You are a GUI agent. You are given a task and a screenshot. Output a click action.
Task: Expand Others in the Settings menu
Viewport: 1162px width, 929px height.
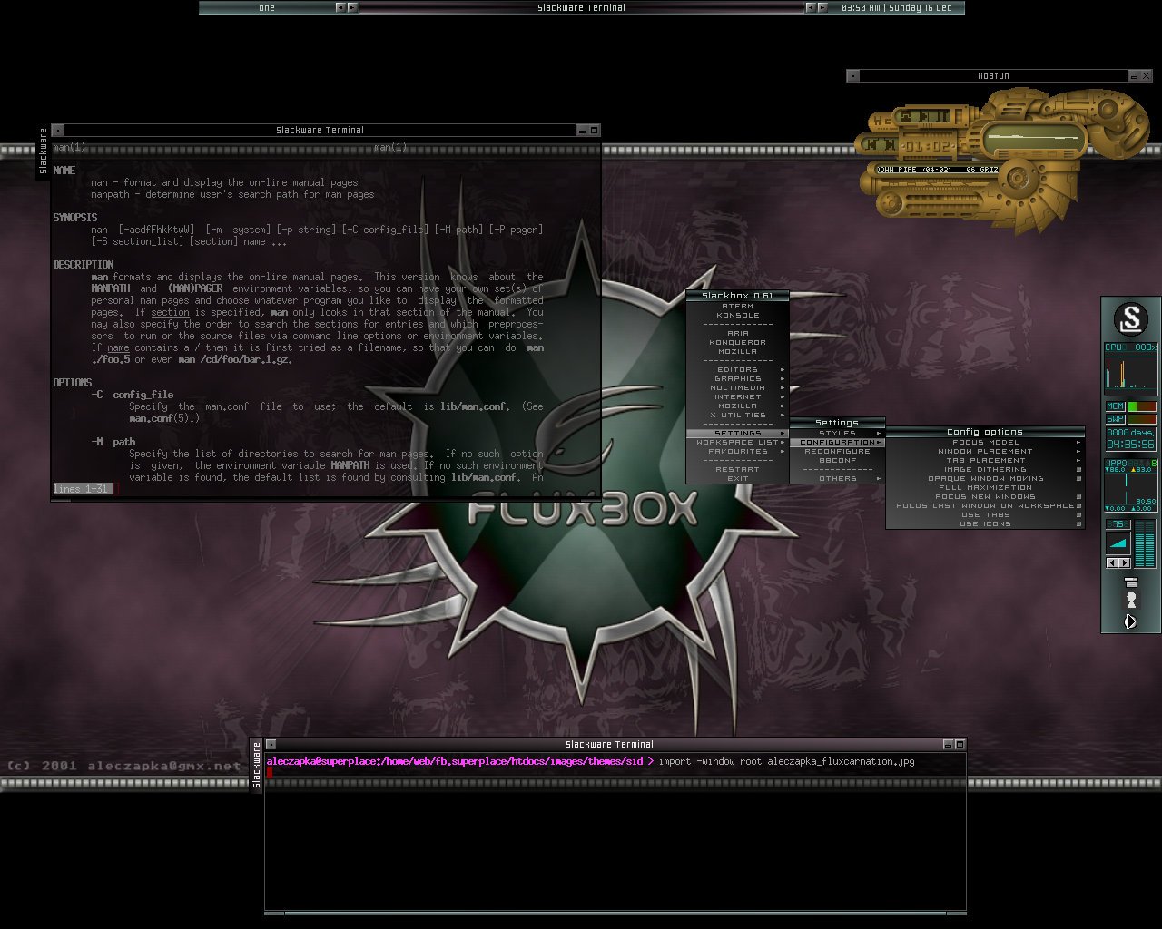click(x=837, y=478)
